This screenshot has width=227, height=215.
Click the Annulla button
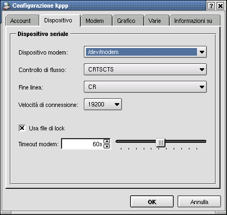coord(199,201)
